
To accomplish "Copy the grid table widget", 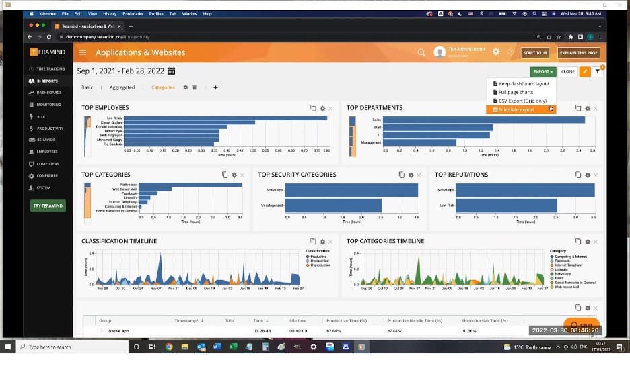I will coord(577,308).
